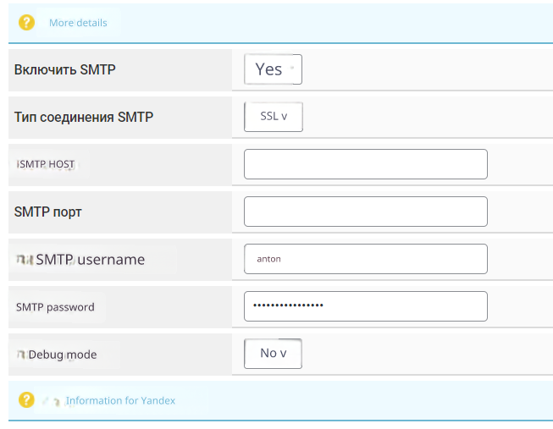Image resolution: width=553 pixels, height=429 pixels.
Task: Open the Information for Yandex link
Action: tap(120, 400)
